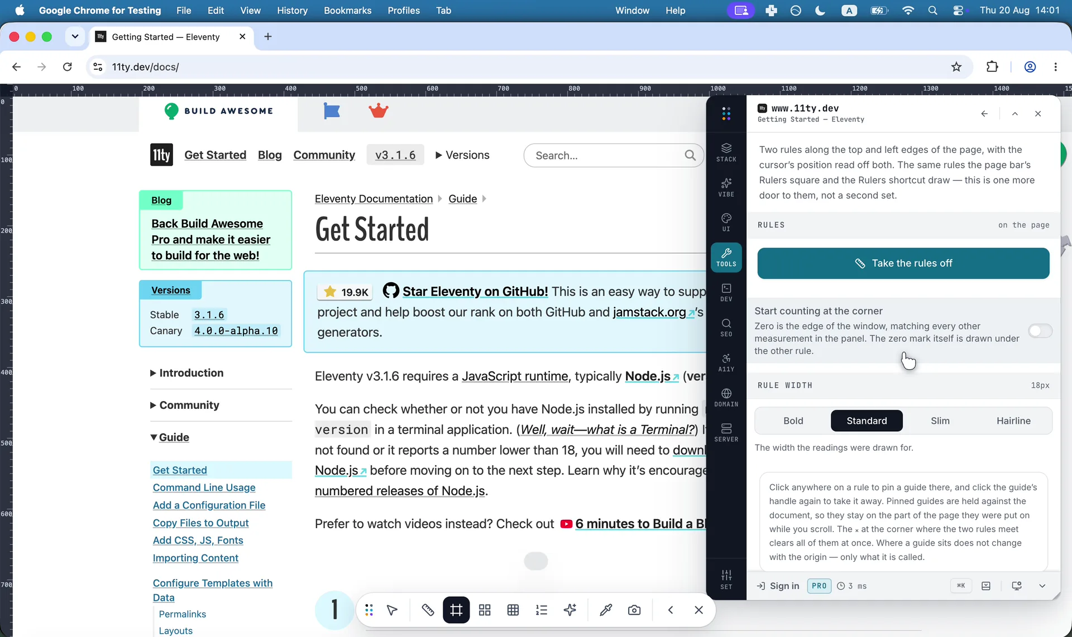Click the back arrow in the panel header
Viewport: 1072px width, 637px height.
click(x=984, y=114)
